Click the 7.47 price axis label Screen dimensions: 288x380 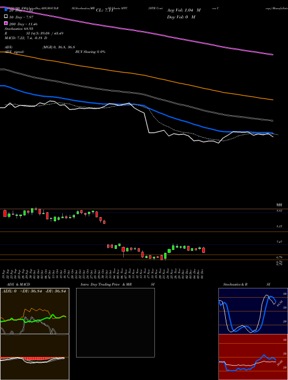pos(279,242)
